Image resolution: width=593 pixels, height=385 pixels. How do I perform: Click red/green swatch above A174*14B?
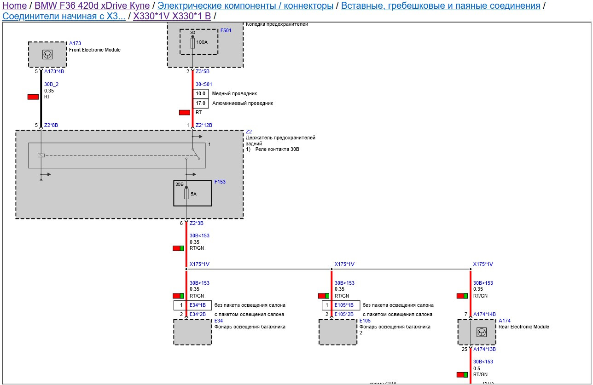click(462, 296)
